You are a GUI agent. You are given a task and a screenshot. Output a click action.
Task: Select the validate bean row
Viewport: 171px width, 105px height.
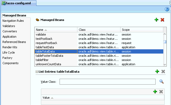click(x=99, y=34)
